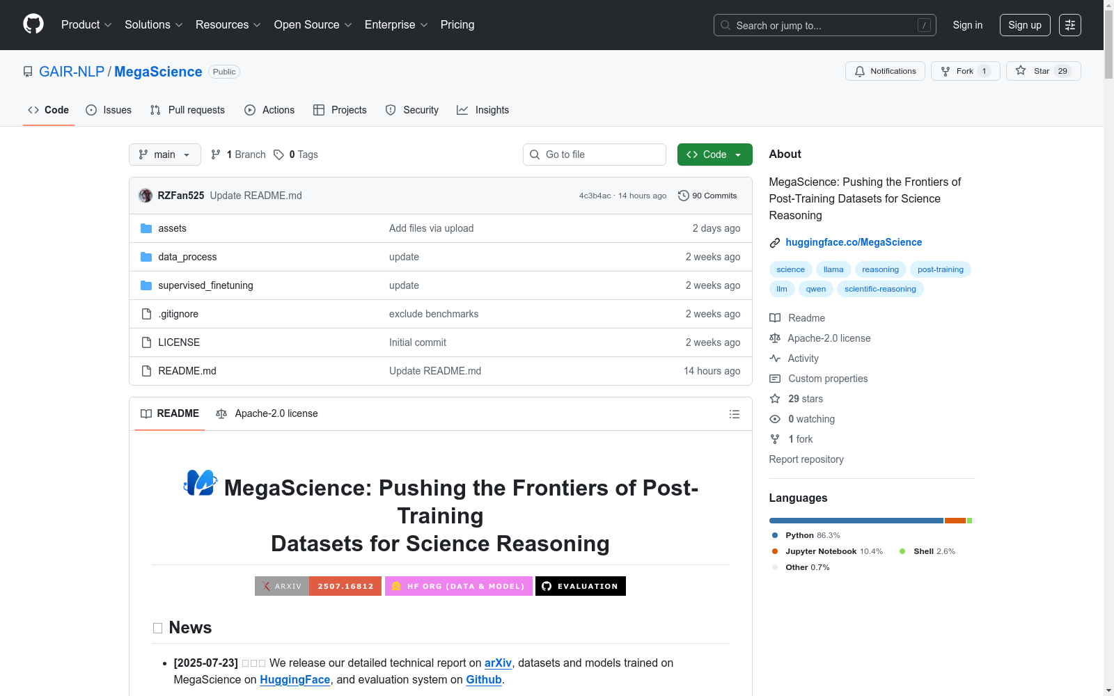Click the README.md file icon

146,371
